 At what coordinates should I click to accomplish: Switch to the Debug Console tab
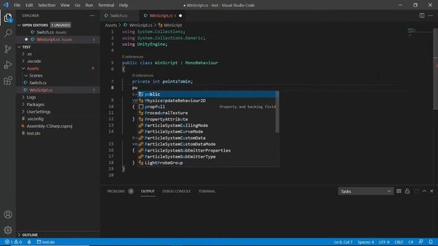click(177, 191)
